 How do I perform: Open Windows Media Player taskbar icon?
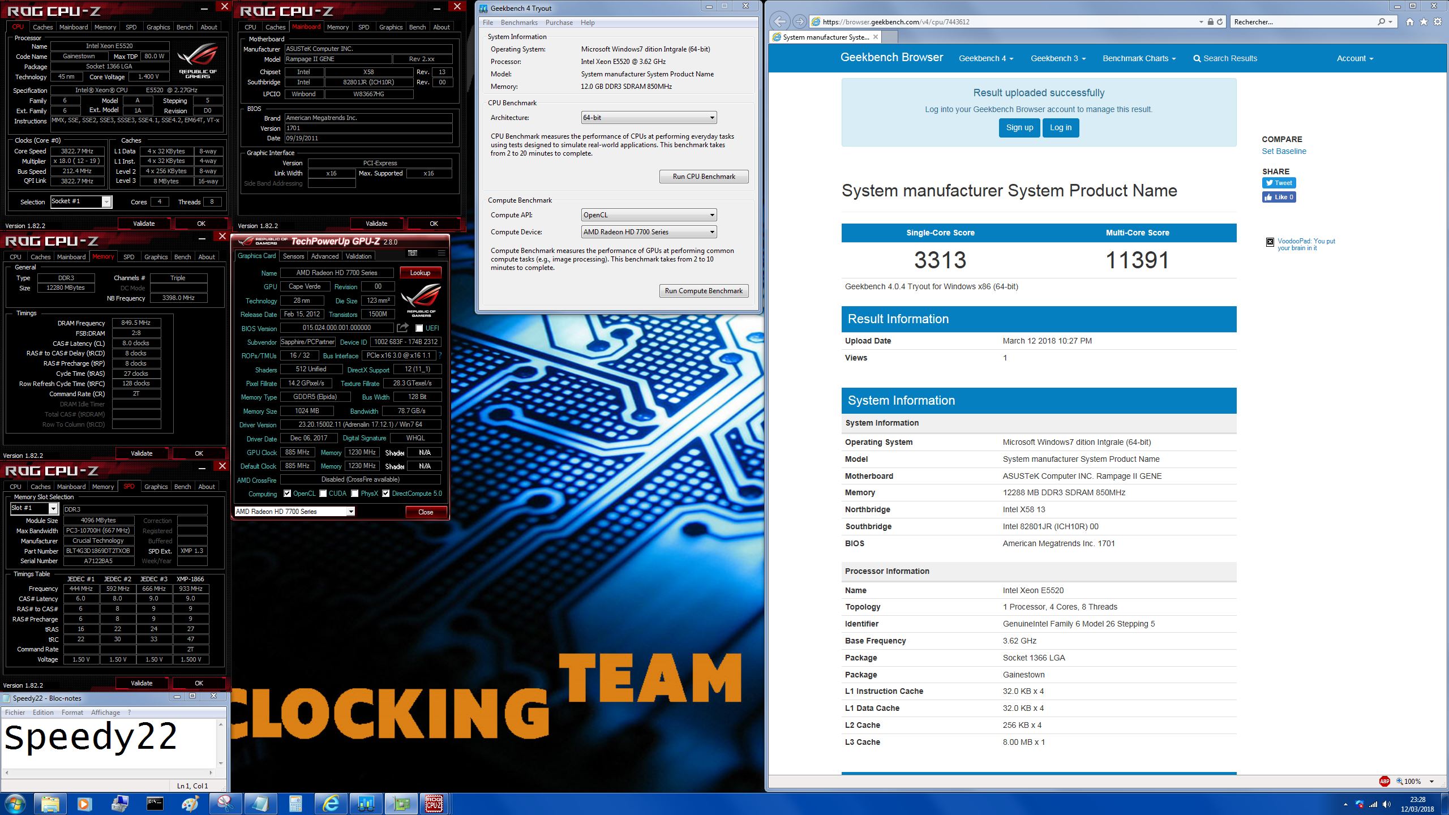click(x=84, y=804)
